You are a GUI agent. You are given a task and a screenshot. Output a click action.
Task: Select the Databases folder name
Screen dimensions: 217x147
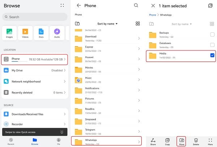coord(165,43)
